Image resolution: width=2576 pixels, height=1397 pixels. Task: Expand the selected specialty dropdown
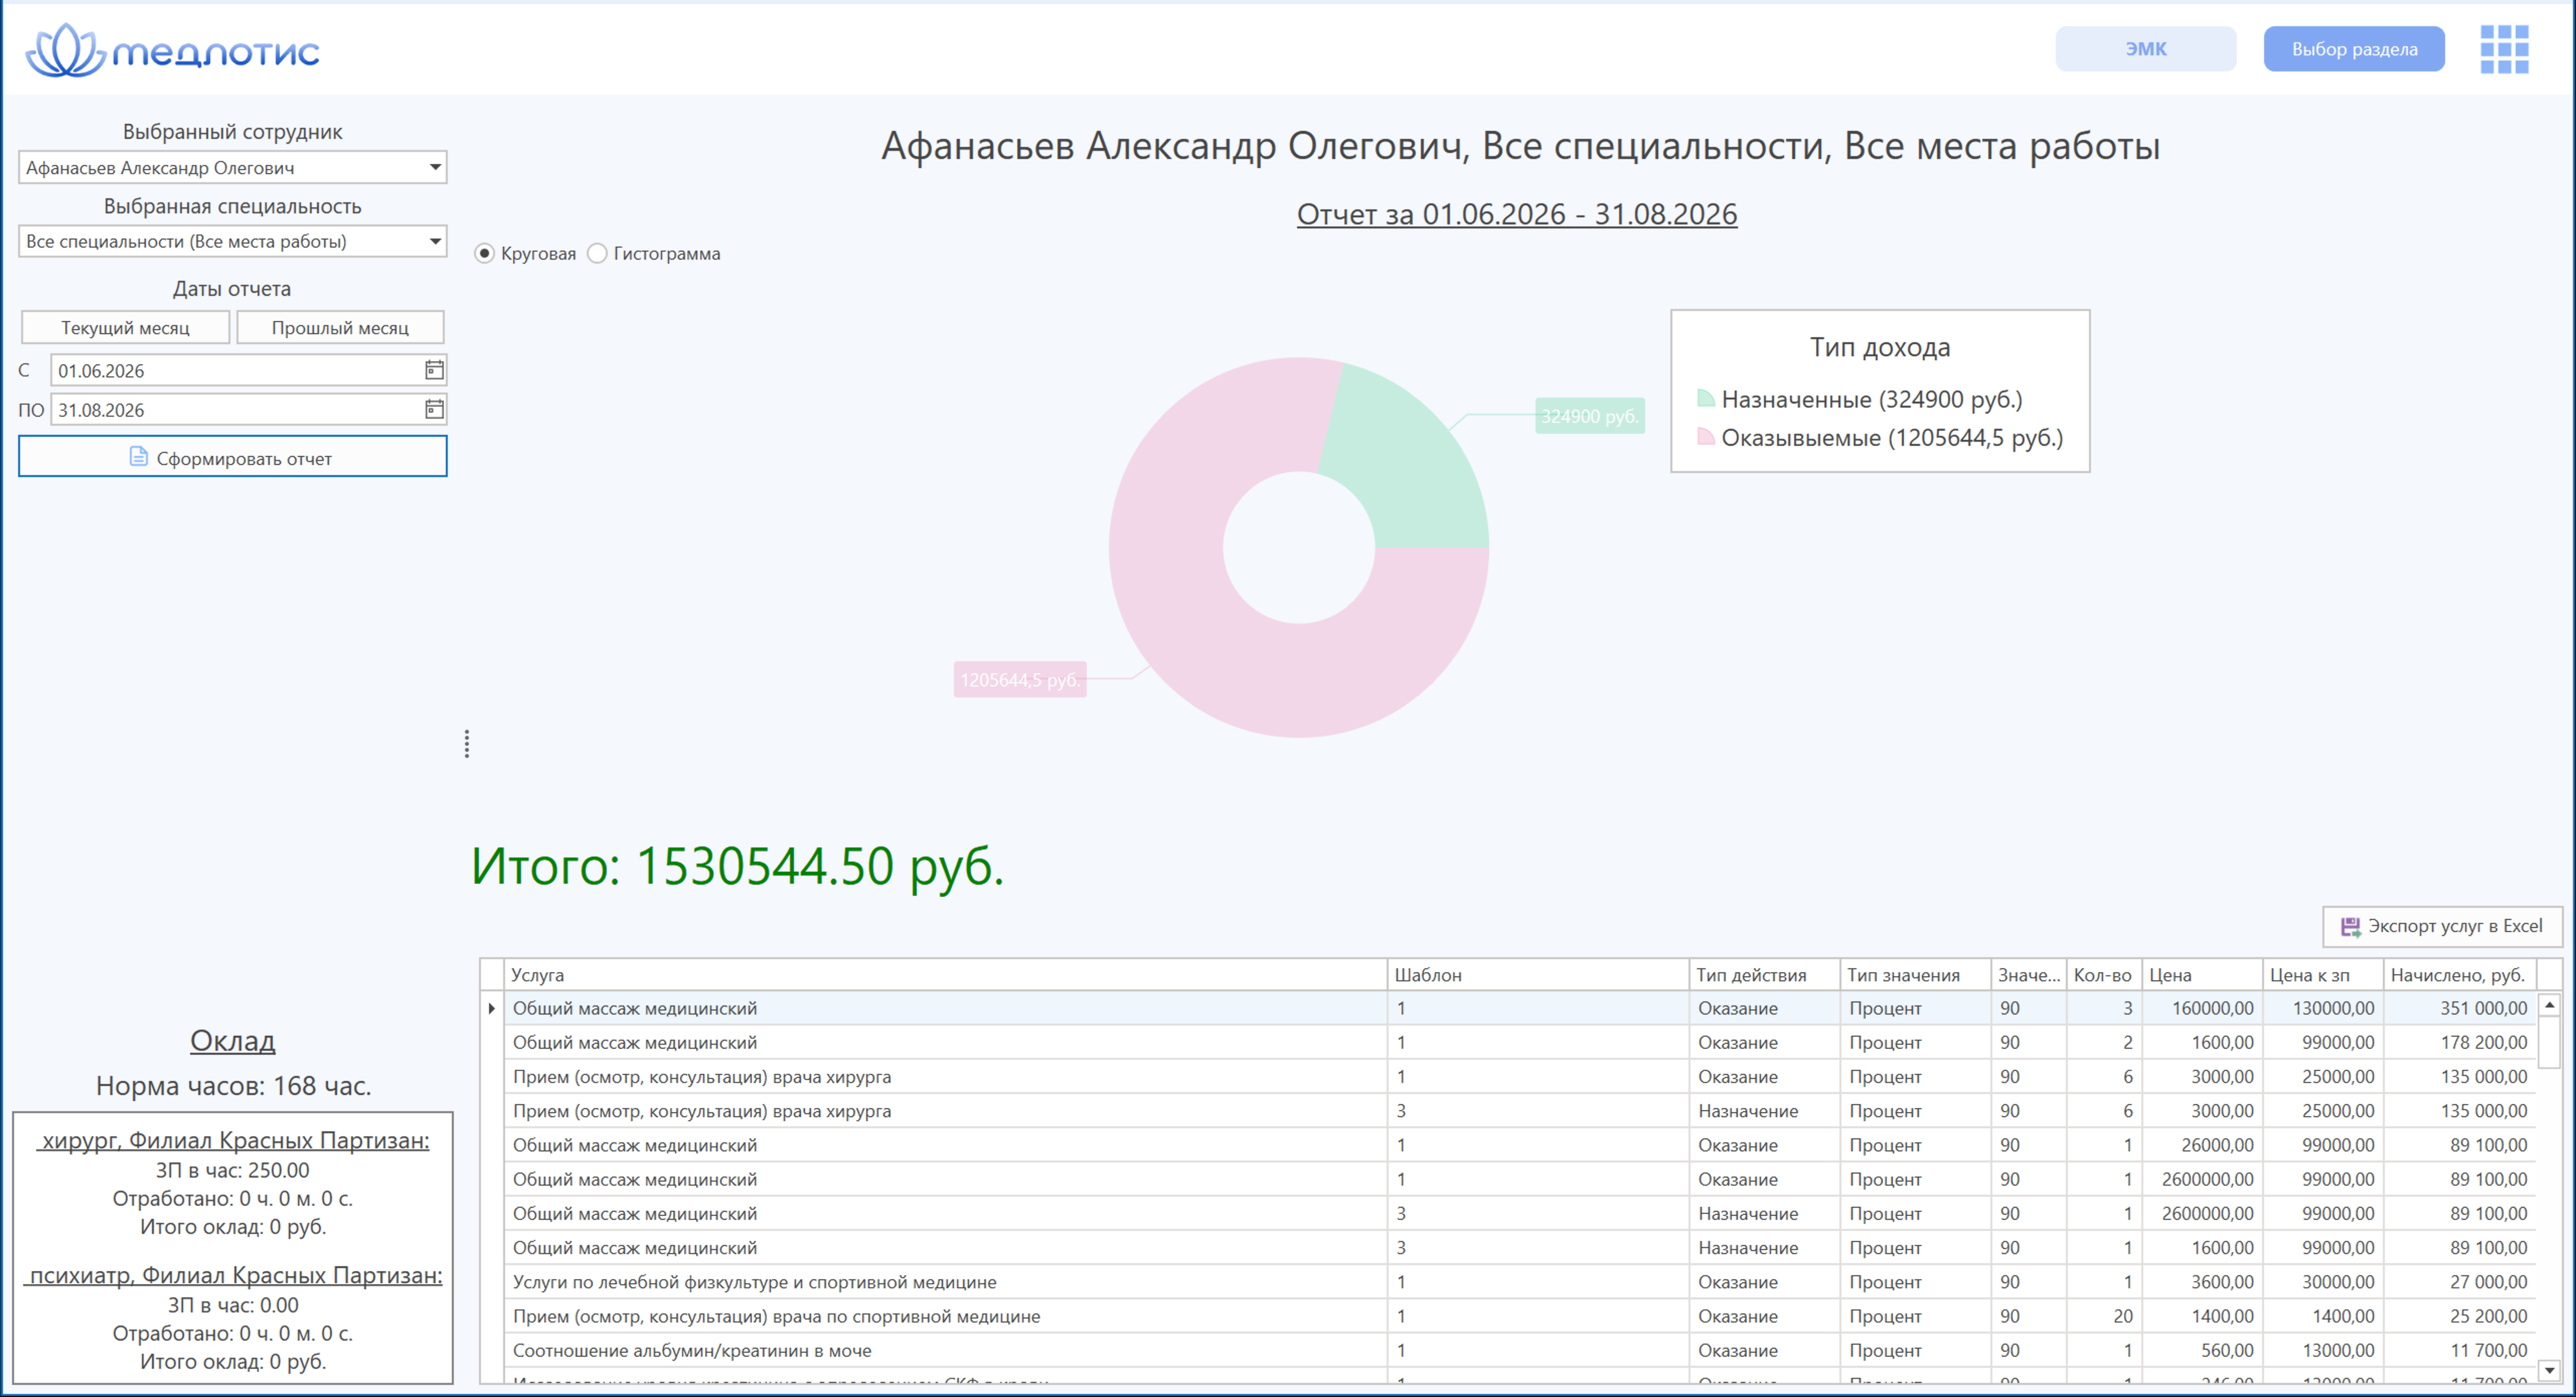tap(435, 241)
